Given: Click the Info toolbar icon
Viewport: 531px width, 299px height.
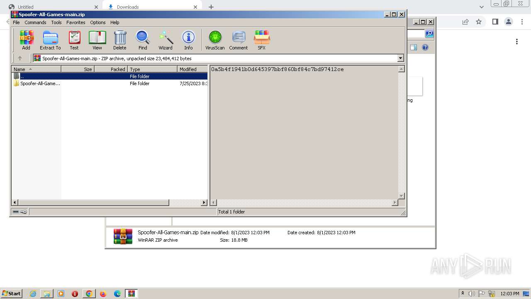Looking at the screenshot, I should [x=188, y=40].
